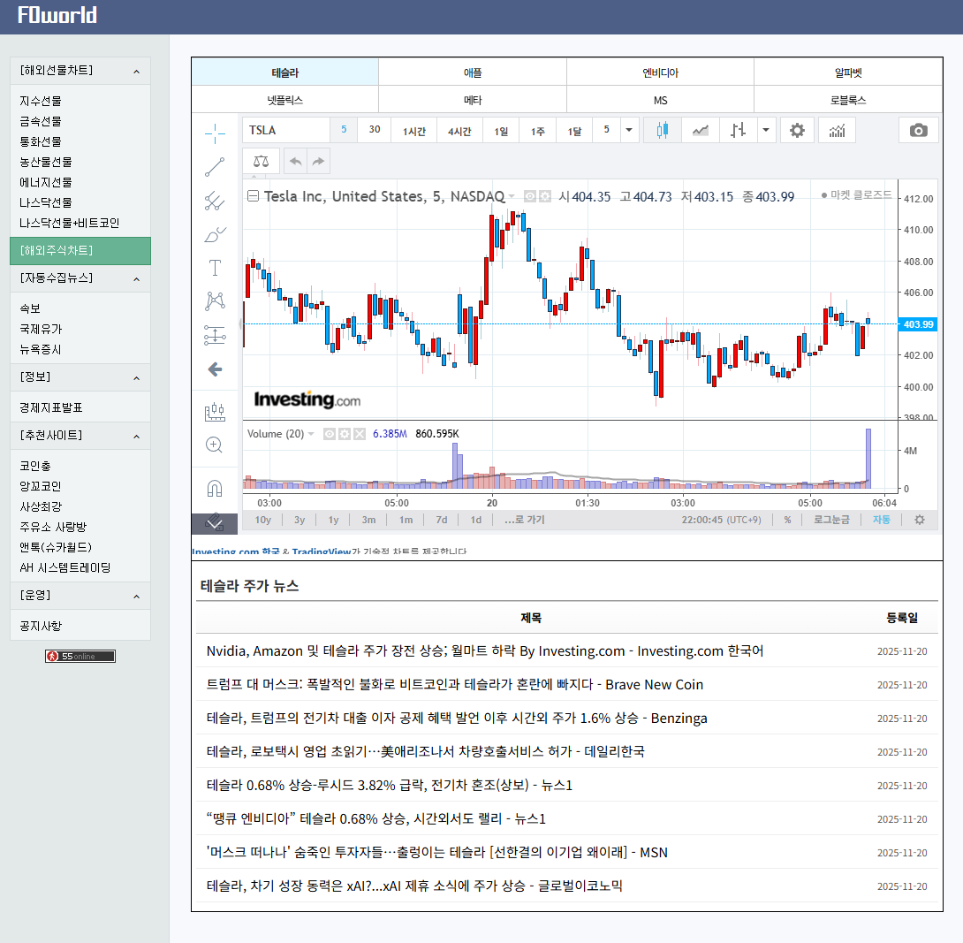Viewport: 963px width, 943px height.
Task: Open the 알파벳 stock tab
Action: (848, 72)
